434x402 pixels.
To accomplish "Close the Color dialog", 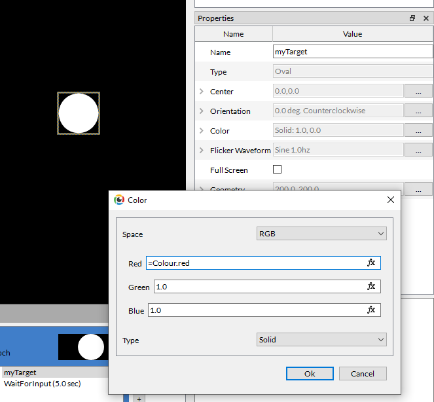I will [x=391, y=200].
